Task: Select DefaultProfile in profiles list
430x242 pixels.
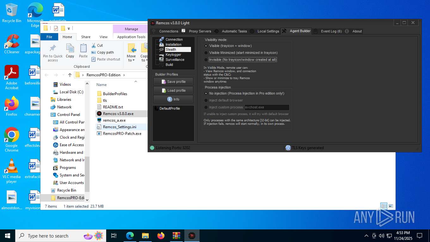Action: 169,108
